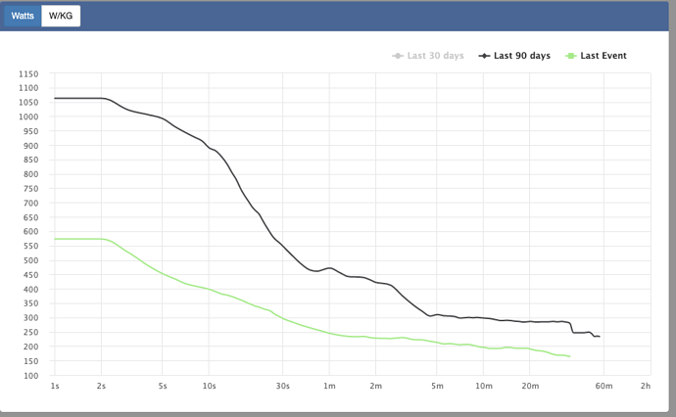Click the 2s x-axis label
This screenshot has height=417, width=676.
tap(101, 386)
